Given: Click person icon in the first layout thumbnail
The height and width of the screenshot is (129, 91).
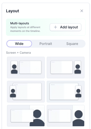Looking at the screenshot, I should (14, 69).
